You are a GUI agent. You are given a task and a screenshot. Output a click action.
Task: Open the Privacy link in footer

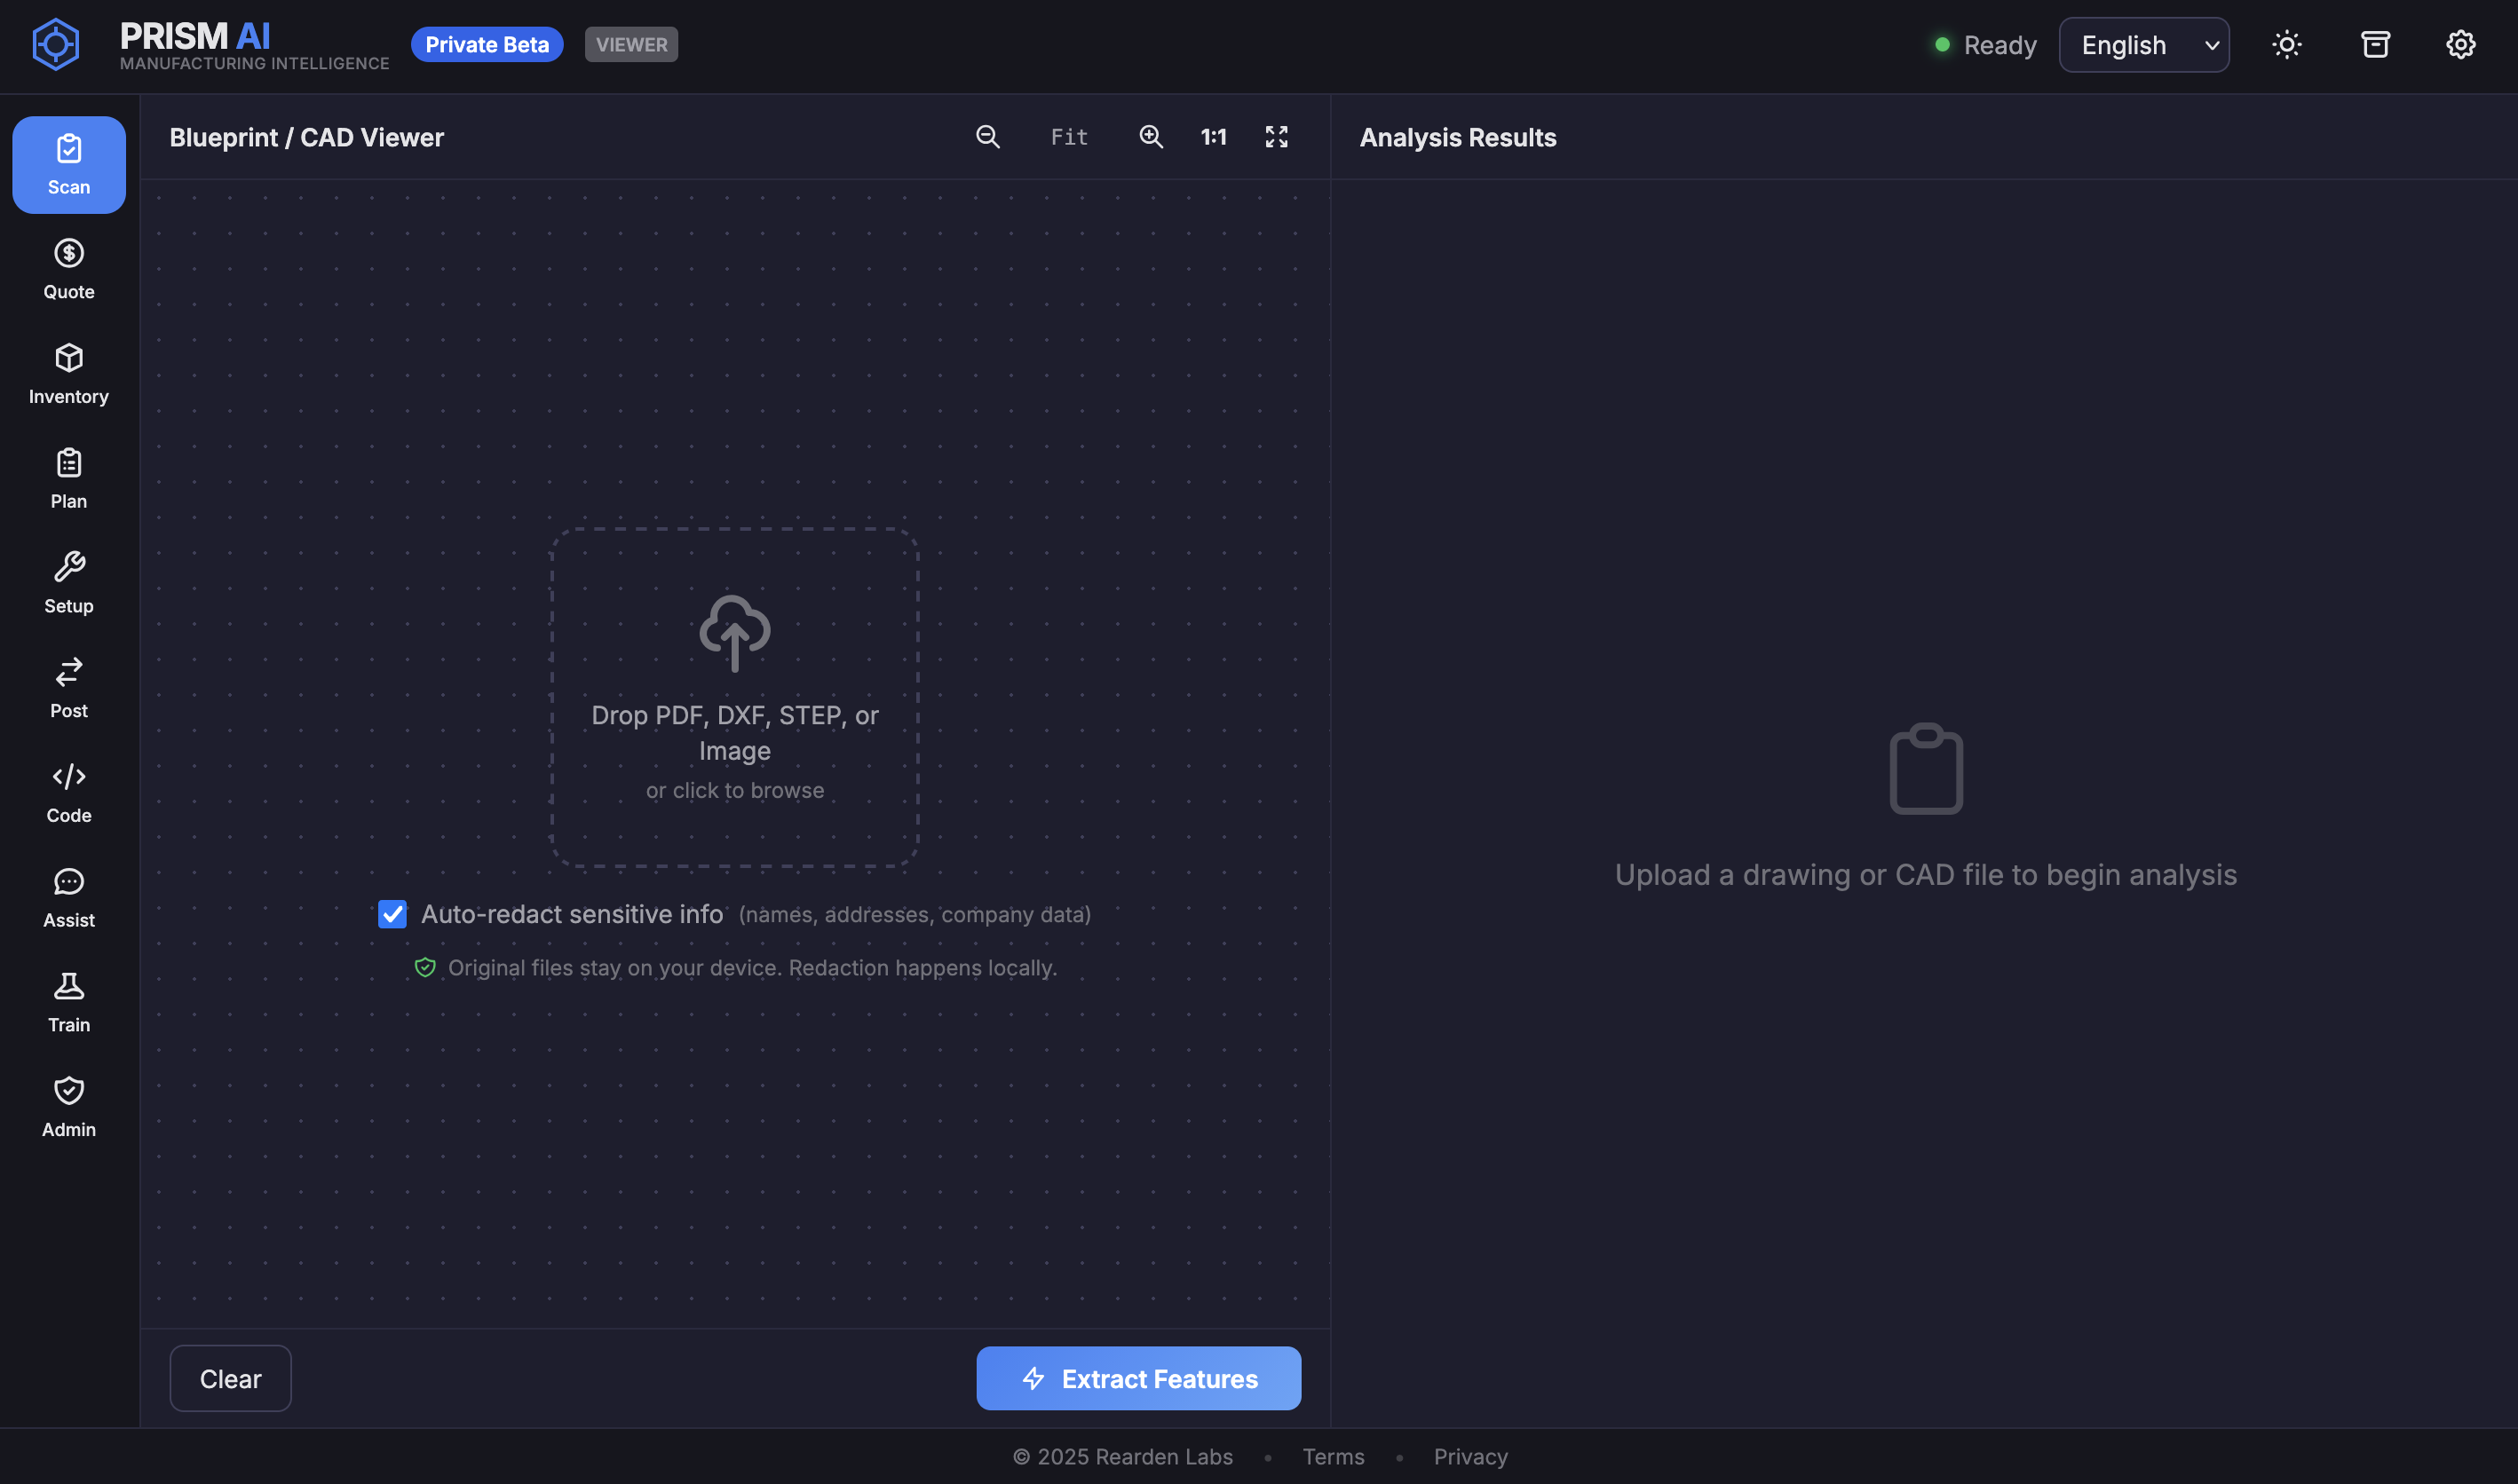pyautogui.click(x=1469, y=1456)
